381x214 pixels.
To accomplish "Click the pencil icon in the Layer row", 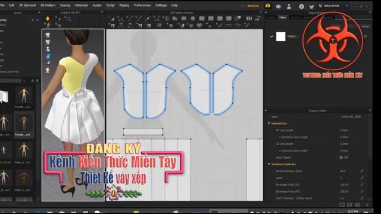I will (x=362, y=178).
